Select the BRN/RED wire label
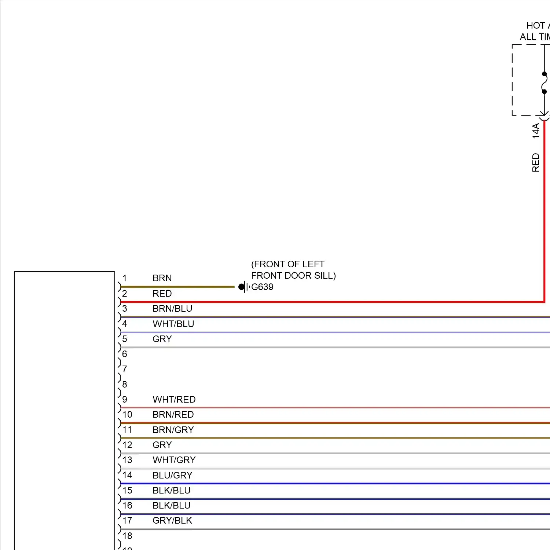550x550 pixels. coord(173,414)
